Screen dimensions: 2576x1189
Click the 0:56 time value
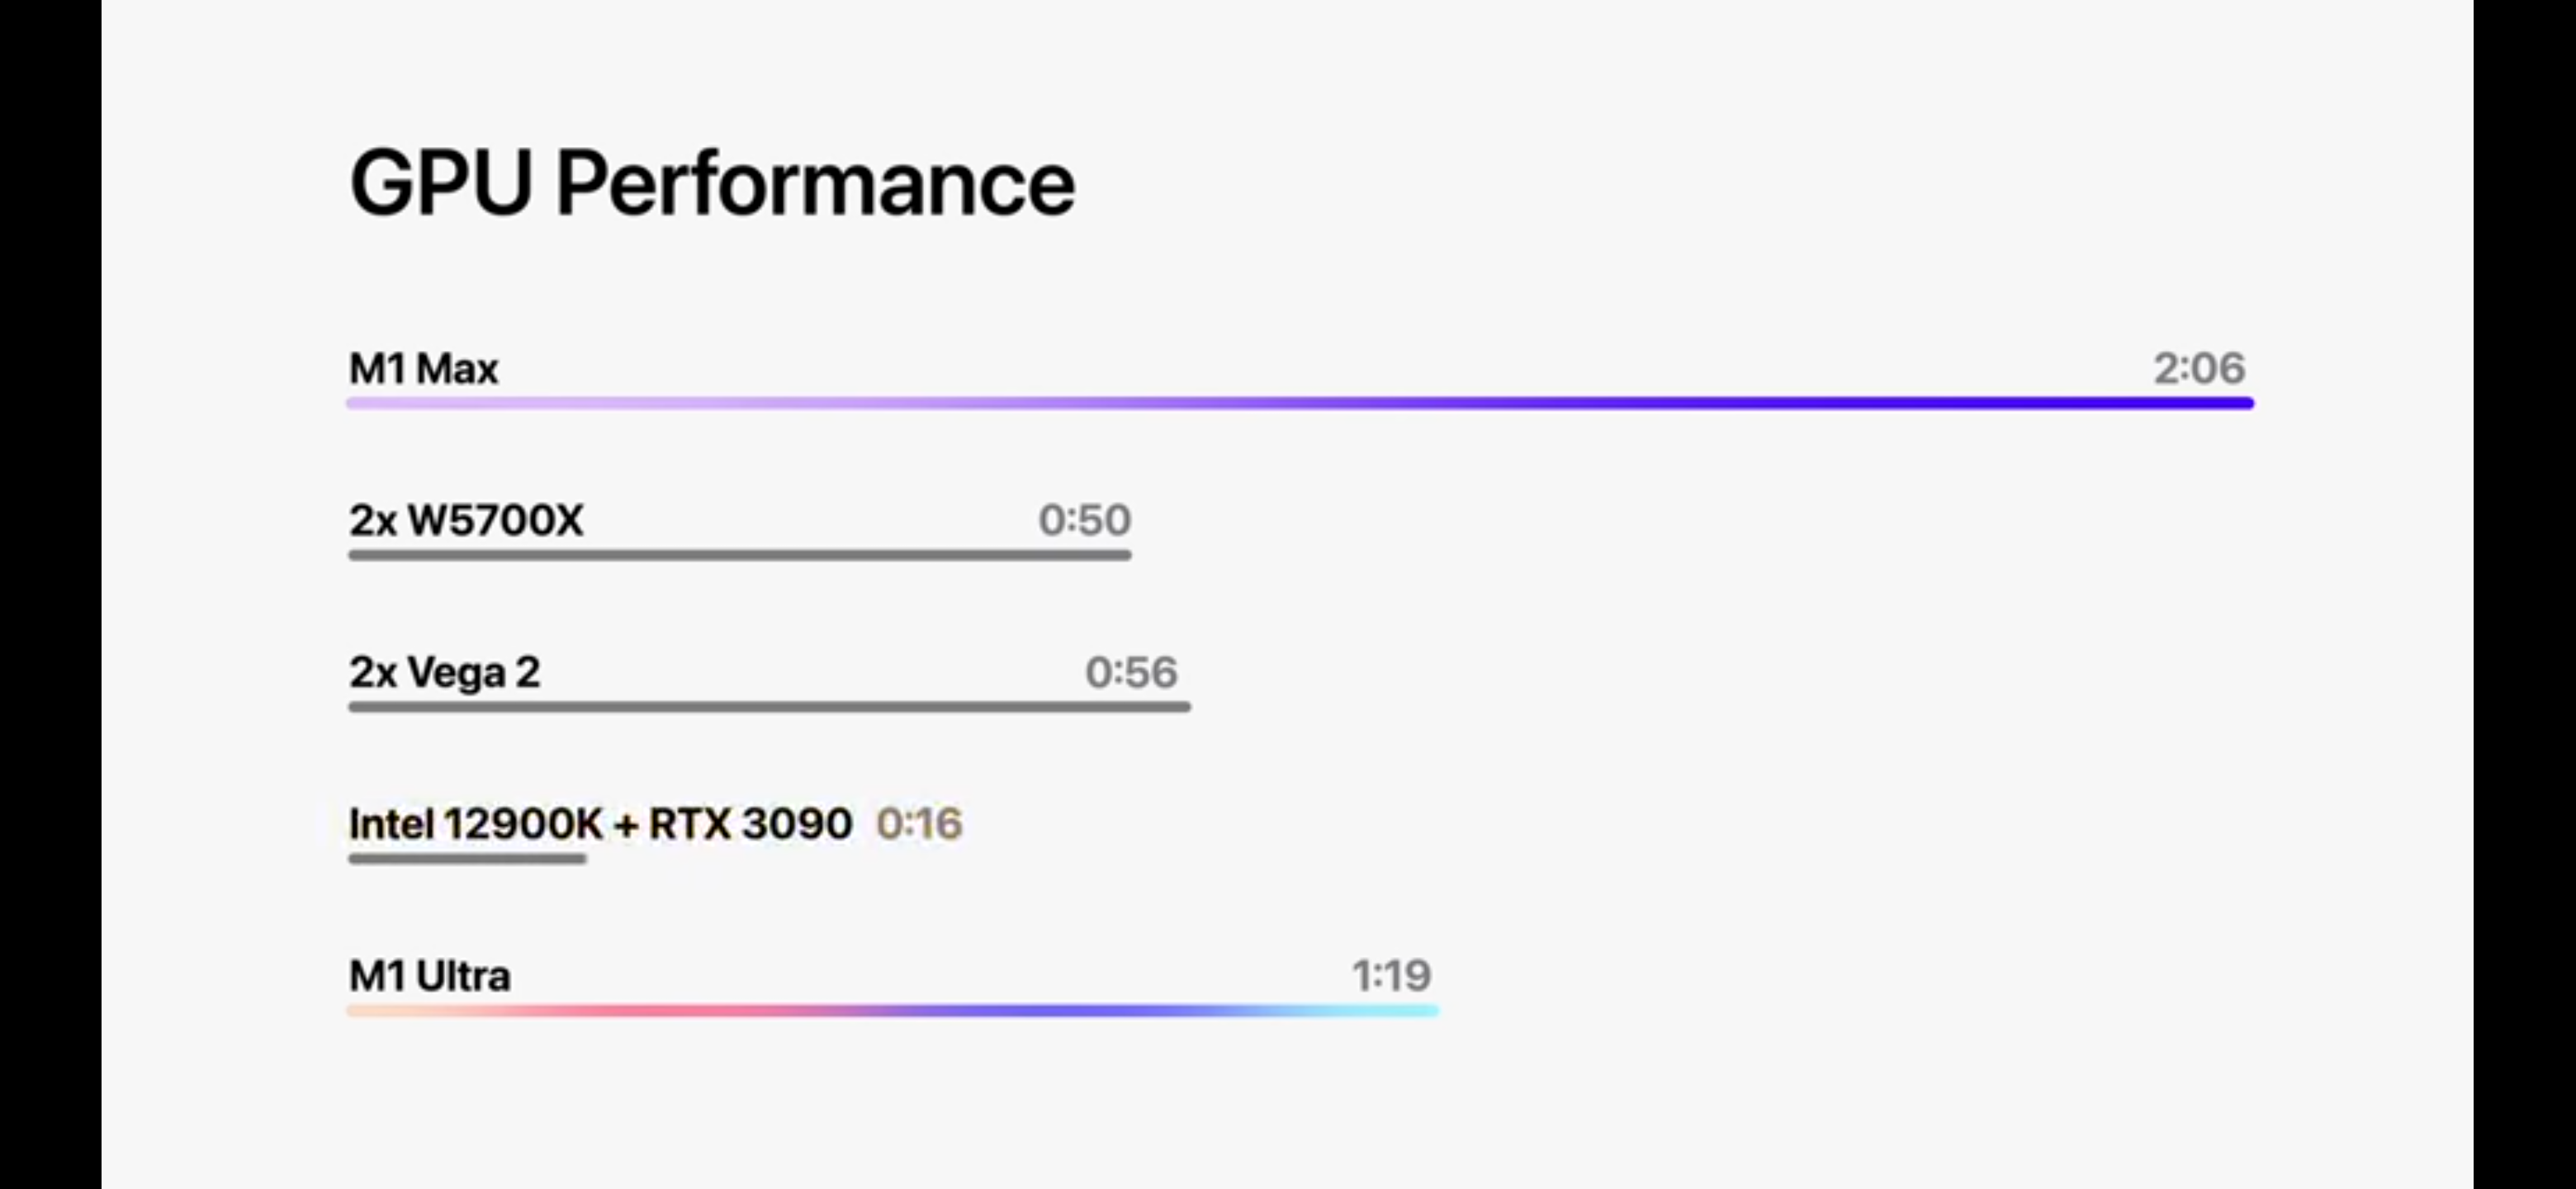(1131, 672)
